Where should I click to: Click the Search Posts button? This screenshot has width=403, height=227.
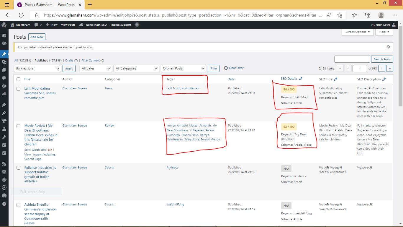(382, 59)
